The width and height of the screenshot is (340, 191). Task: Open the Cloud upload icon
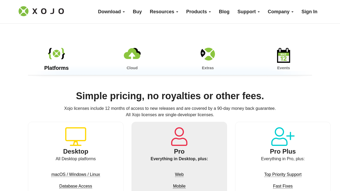(132, 54)
